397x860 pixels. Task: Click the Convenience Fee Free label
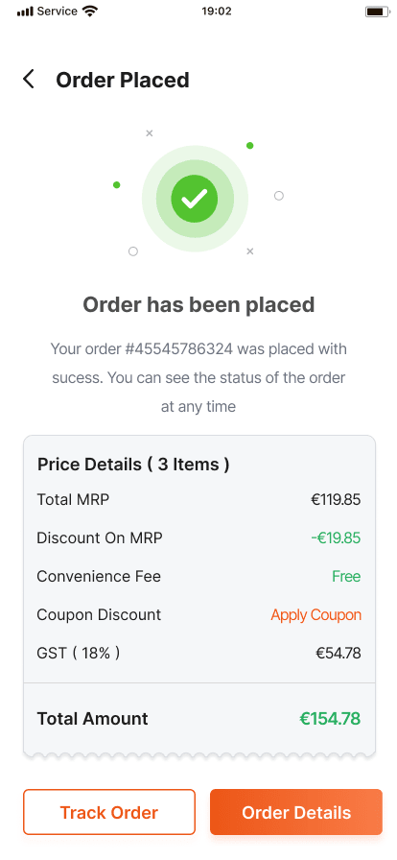[x=346, y=577]
